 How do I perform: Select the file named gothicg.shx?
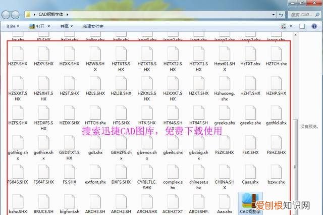pyautogui.click(x=18, y=148)
